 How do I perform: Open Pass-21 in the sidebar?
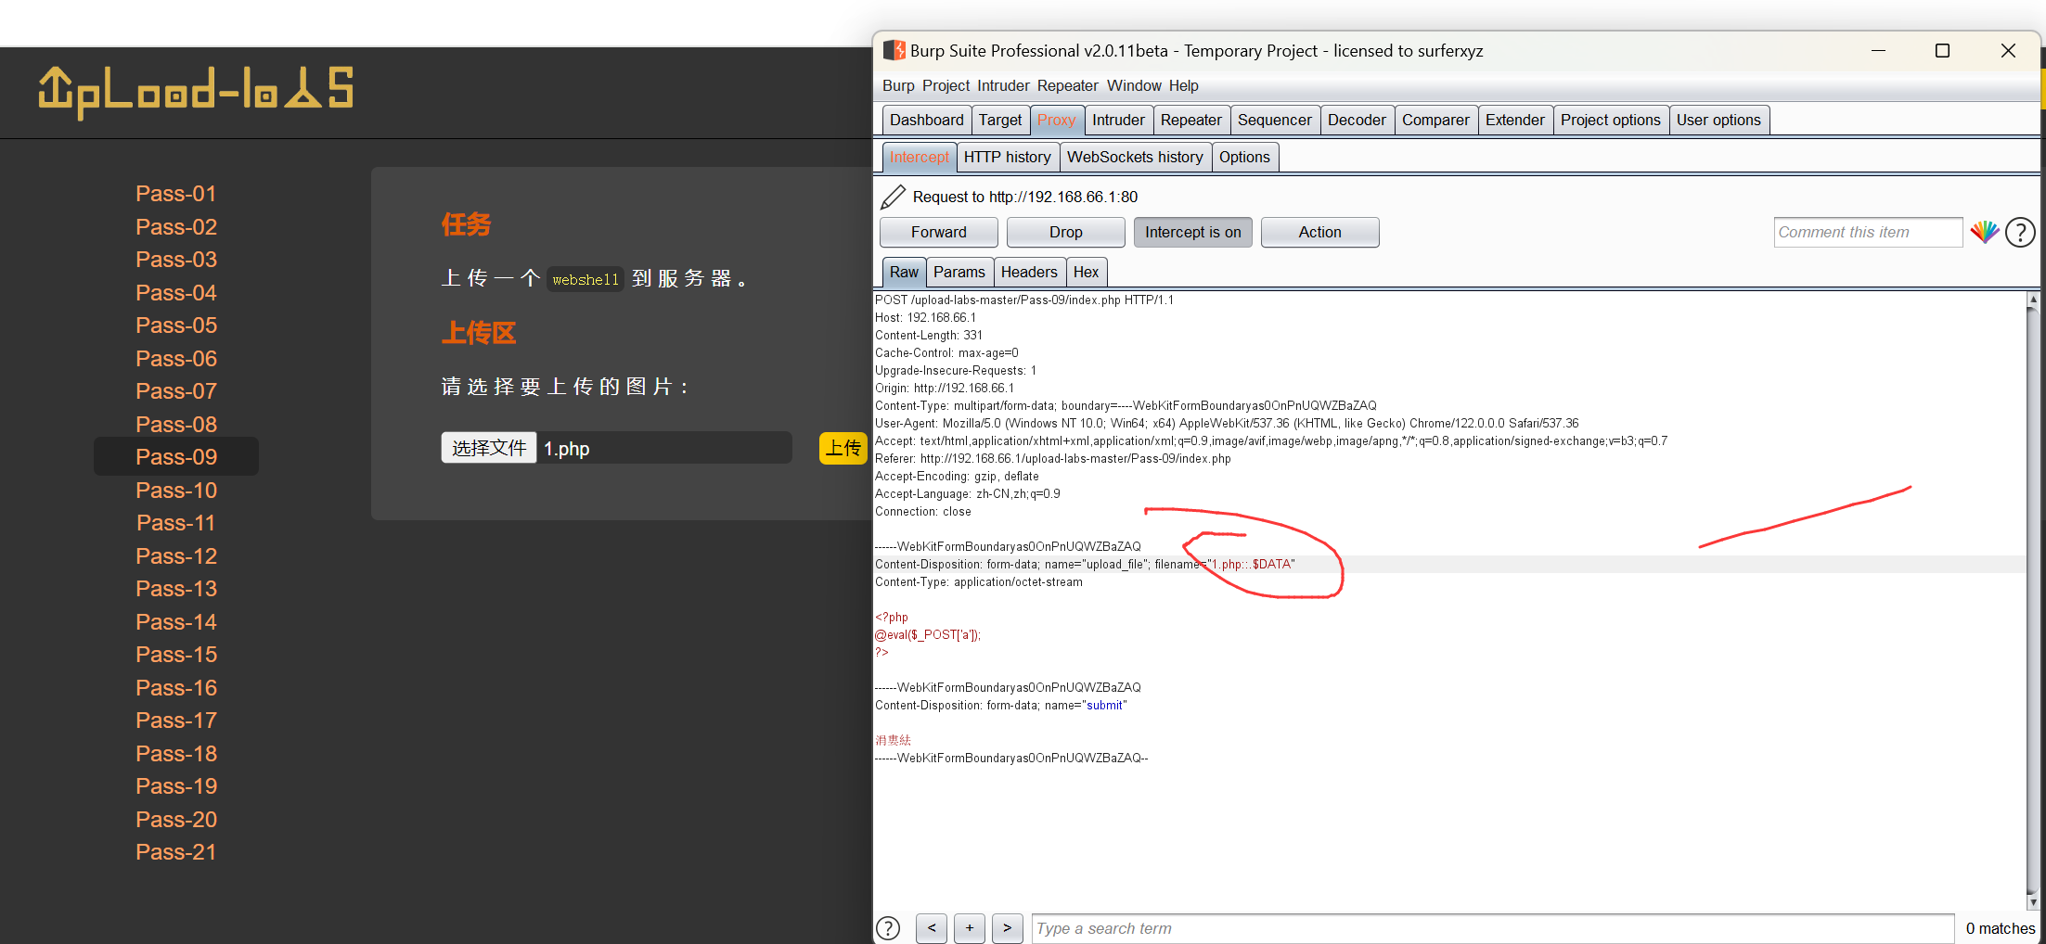point(176,852)
